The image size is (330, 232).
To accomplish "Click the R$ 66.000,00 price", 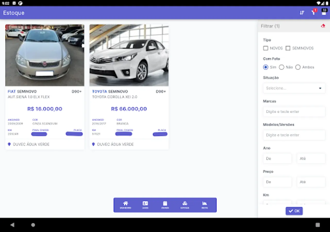I will [129, 109].
